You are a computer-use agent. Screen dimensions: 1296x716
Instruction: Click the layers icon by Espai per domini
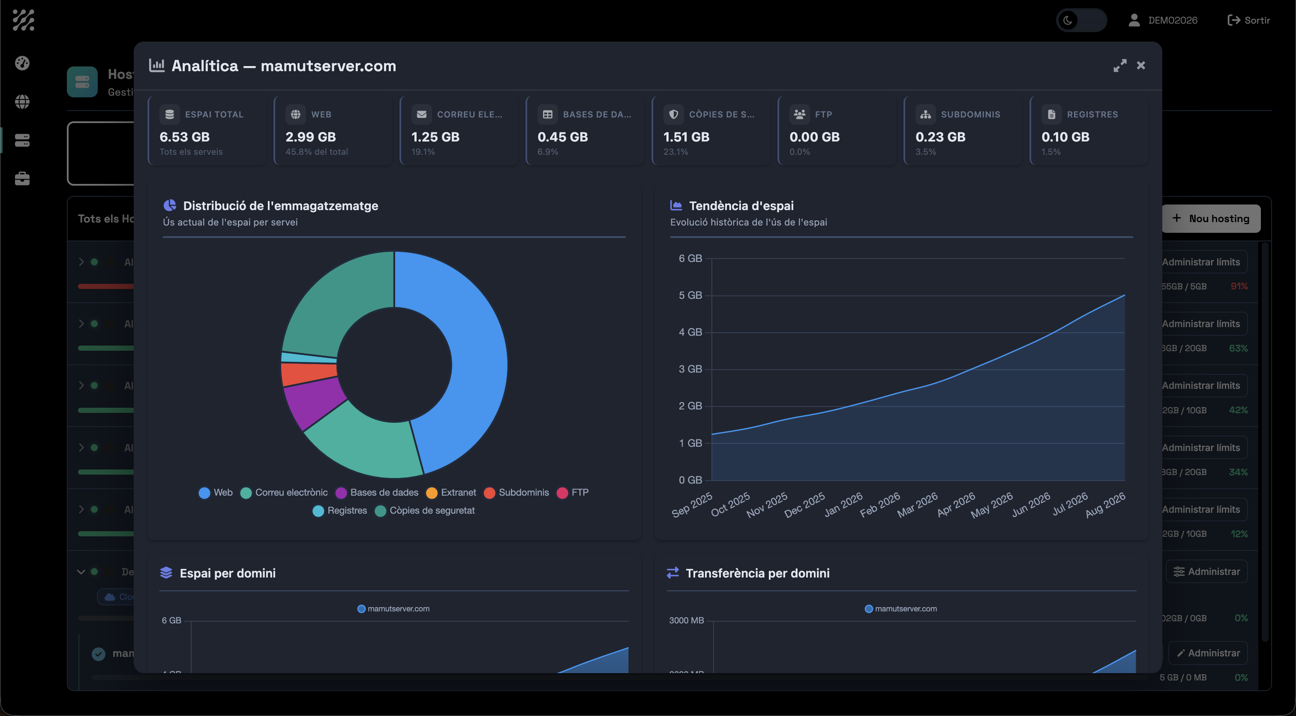click(166, 573)
